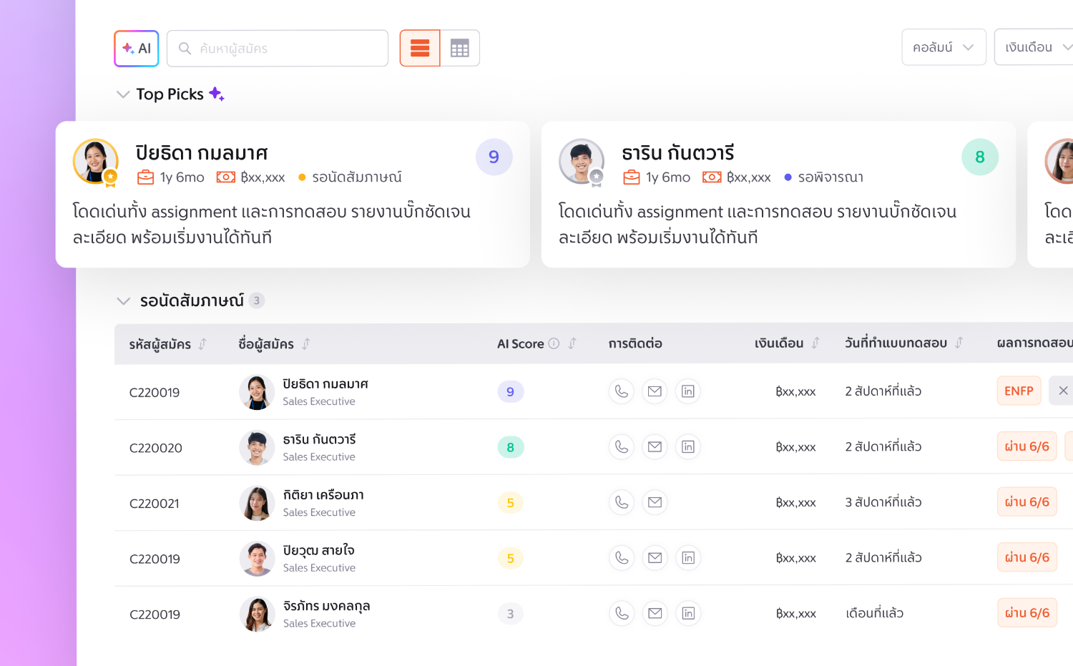This screenshot has width=1073, height=666.
Task: Open ธาริน กันตวารี top pick card
Action: pos(778,195)
